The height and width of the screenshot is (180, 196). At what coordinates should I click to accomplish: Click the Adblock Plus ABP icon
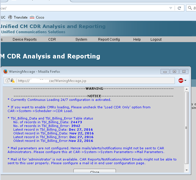181,81
